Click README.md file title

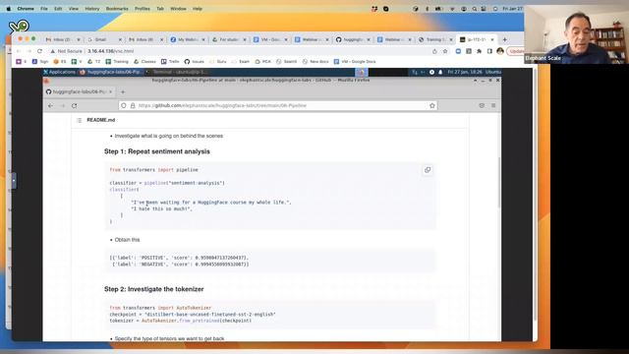(100, 120)
